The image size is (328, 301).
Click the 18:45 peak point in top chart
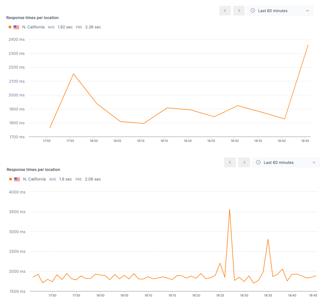click(x=308, y=45)
